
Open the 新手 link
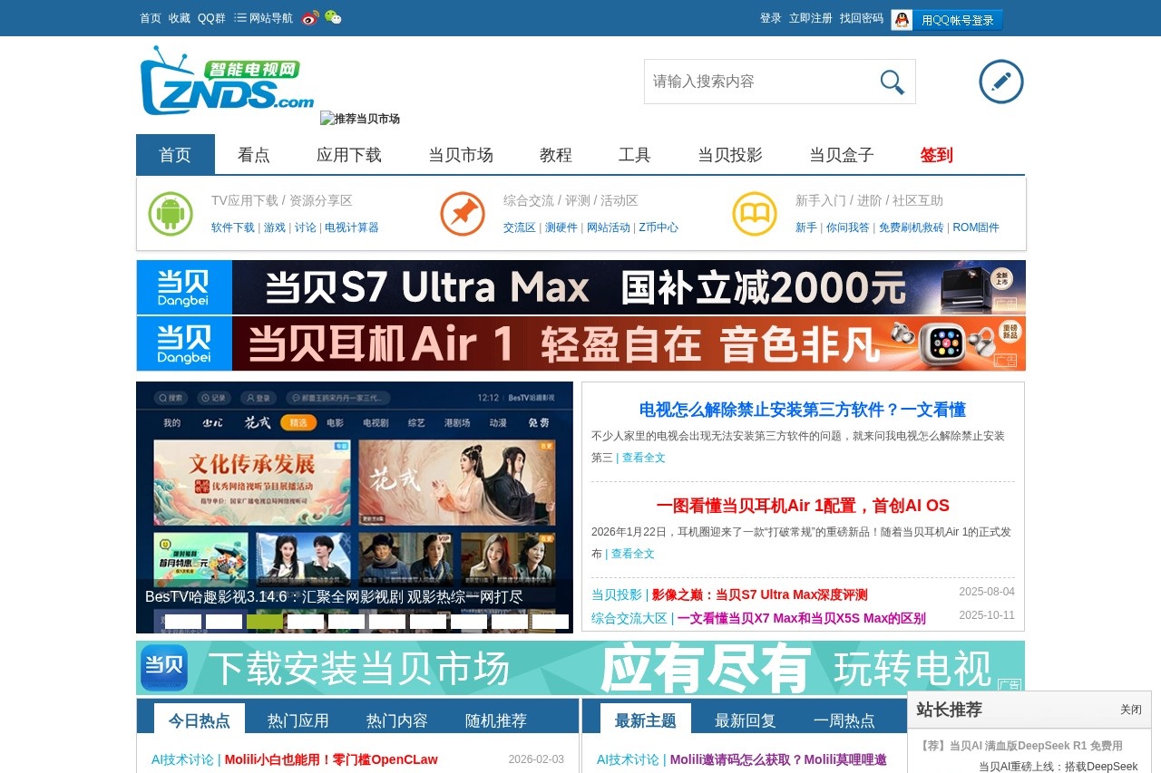pyautogui.click(x=806, y=227)
